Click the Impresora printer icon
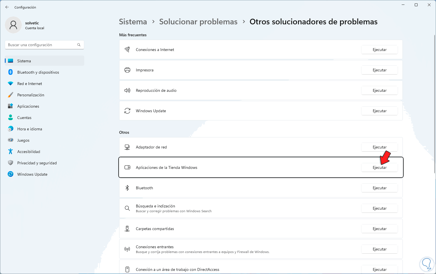The height and width of the screenshot is (274, 436). 127,70
